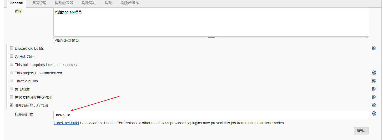Click the description textarea resize bar
Image resolution: width=383 pixels, height=140 pixels.
(211, 37)
